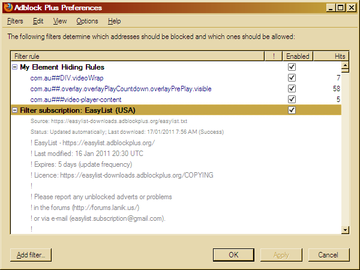
Task: Open the Options menu
Action: tap(87, 21)
